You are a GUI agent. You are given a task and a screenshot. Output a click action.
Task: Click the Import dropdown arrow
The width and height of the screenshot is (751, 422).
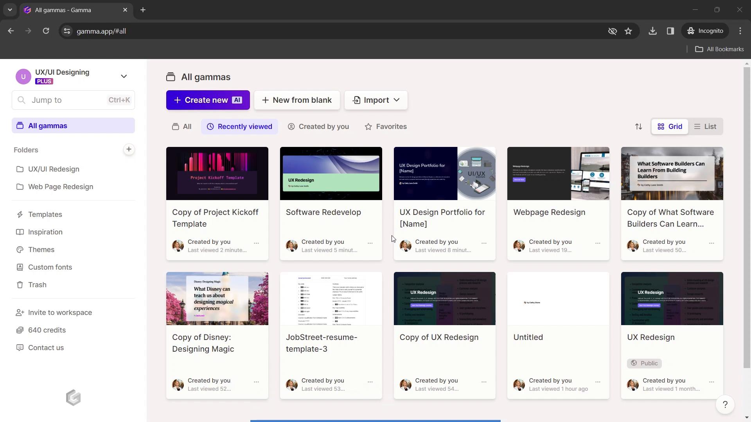coord(397,100)
